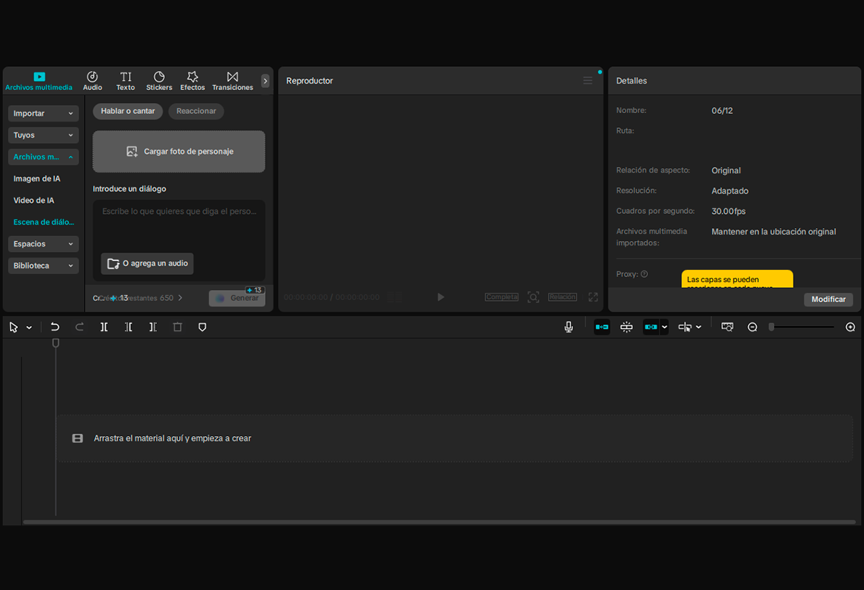Viewport: 864px width, 590px height.
Task: Select Imagen de IA in sidebar
Action: tap(37, 178)
